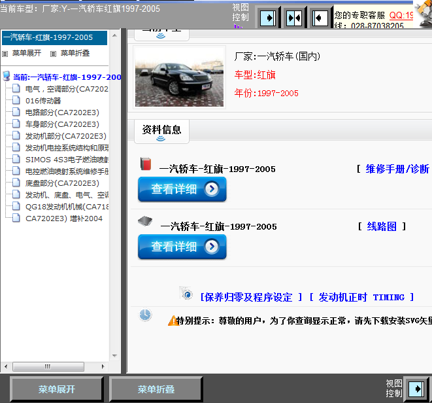Open tree item 发动机、底盘、电气、空调

coord(67,196)
